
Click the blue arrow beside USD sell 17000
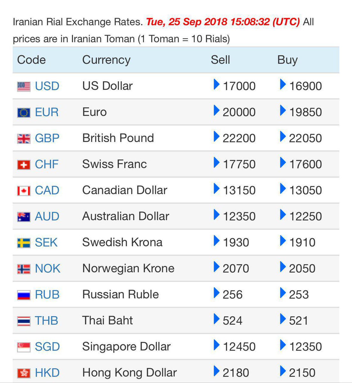click(x=217, y=85)
